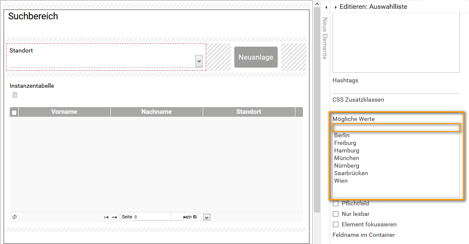Click the table refresh icon
The image size is (469, 244).
coord(15,217)
